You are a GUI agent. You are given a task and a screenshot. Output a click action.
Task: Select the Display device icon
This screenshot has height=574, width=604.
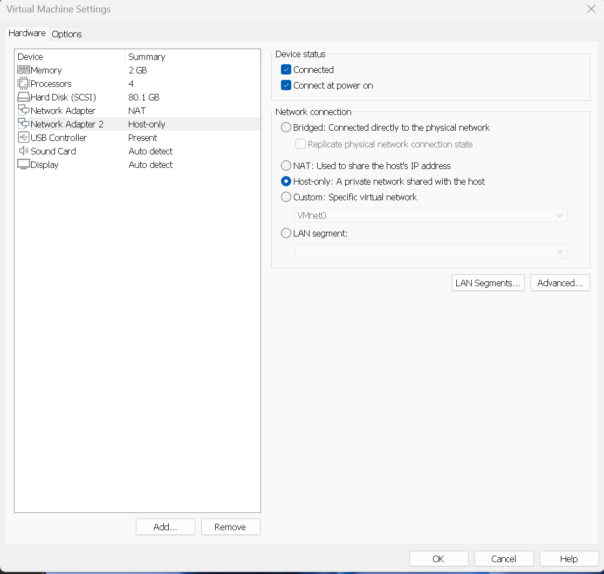tap(23, 165)
